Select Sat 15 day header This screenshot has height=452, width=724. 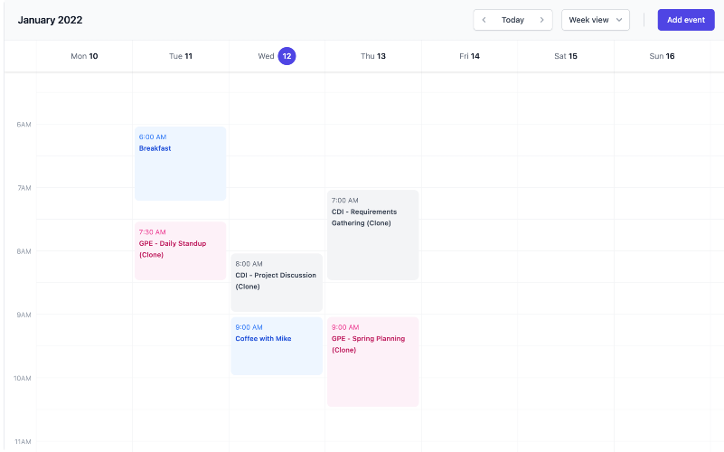click(565, 56)
